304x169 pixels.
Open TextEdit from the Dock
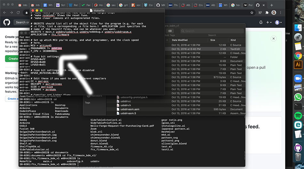298,134
